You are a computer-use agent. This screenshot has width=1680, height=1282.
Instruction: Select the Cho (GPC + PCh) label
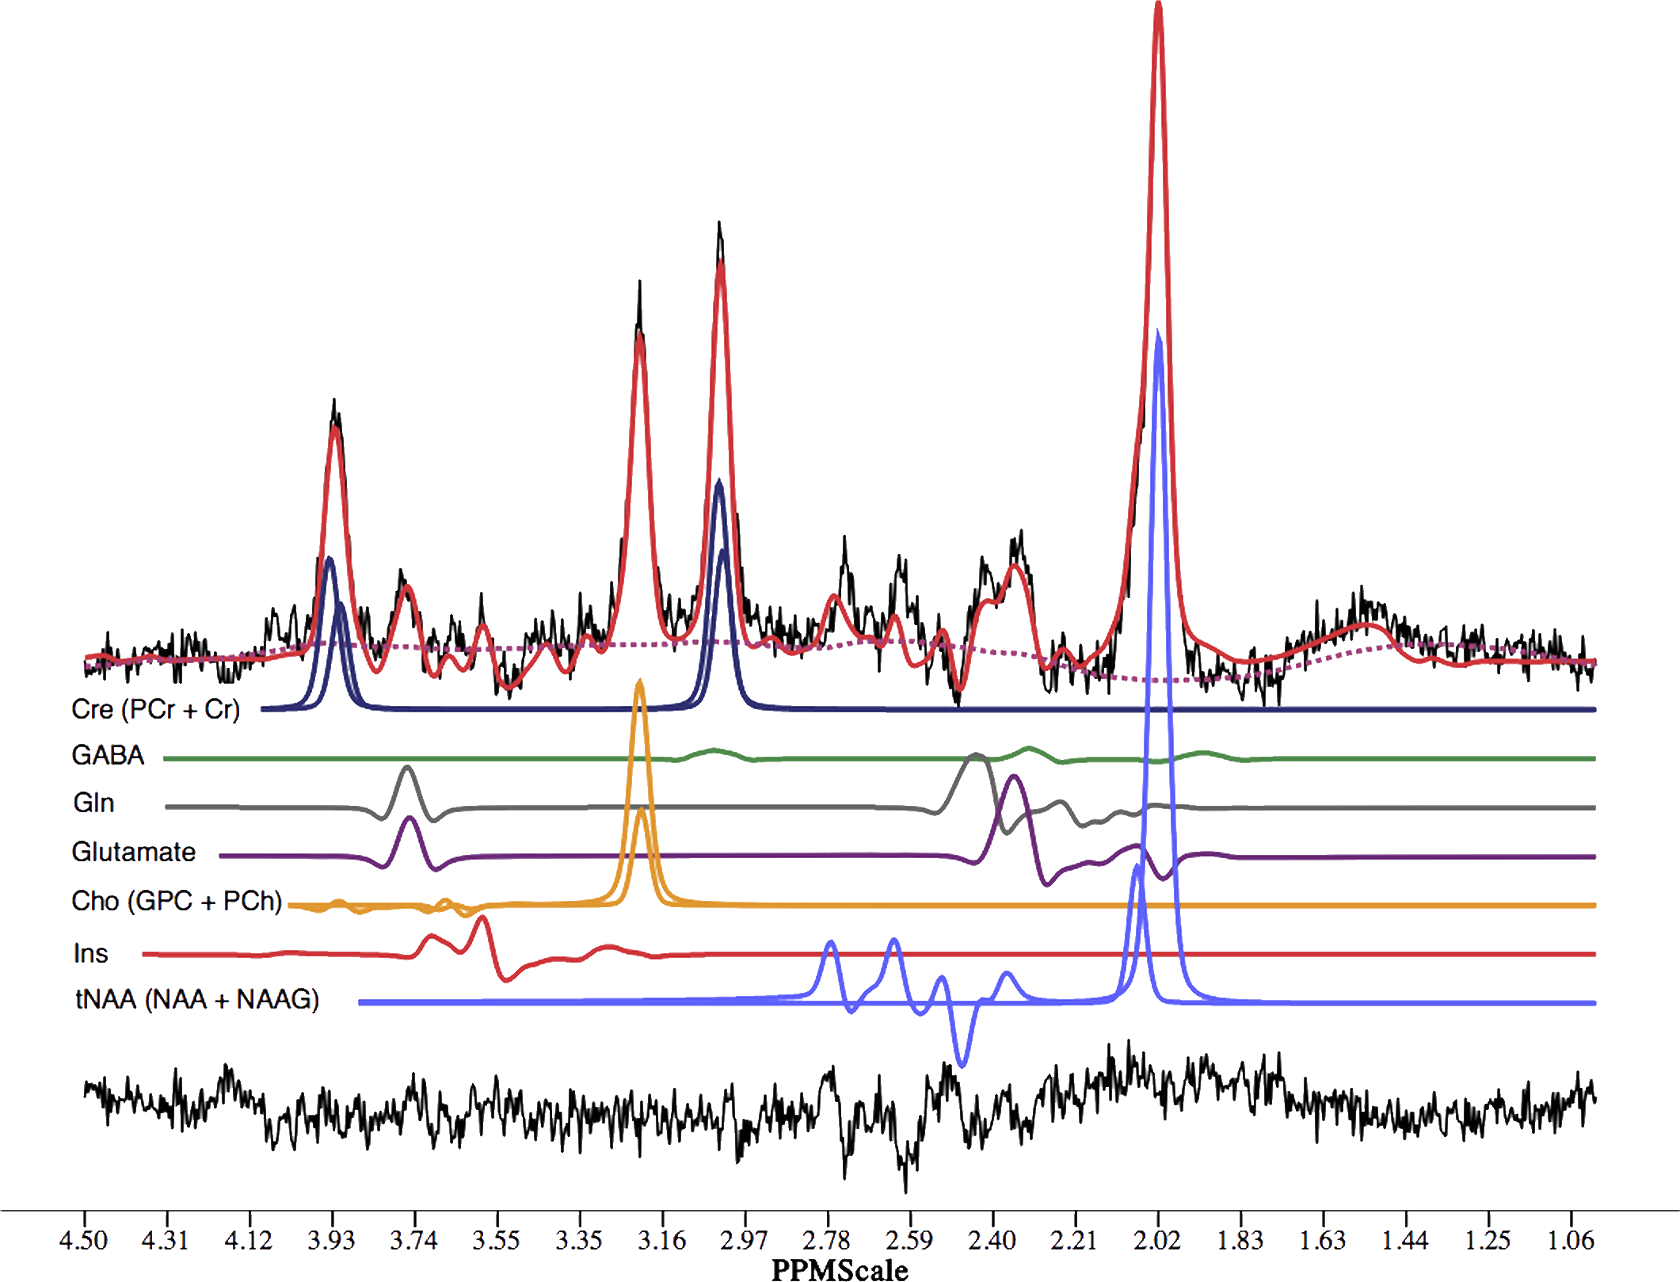point(177,901)
